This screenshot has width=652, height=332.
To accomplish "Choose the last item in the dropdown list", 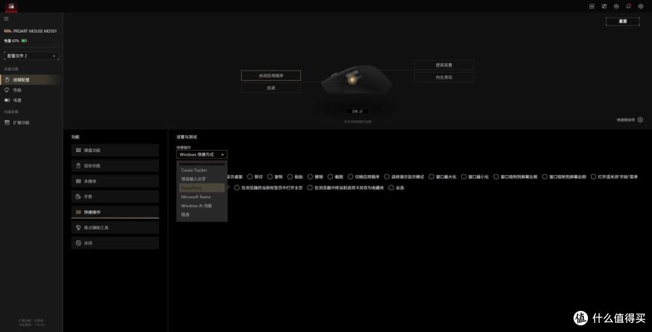I will coord(202,214).
